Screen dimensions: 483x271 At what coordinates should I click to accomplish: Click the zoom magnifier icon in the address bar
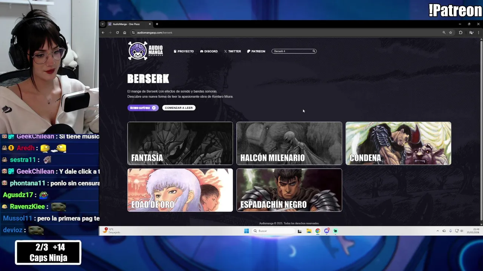click(x=444, y=33)
